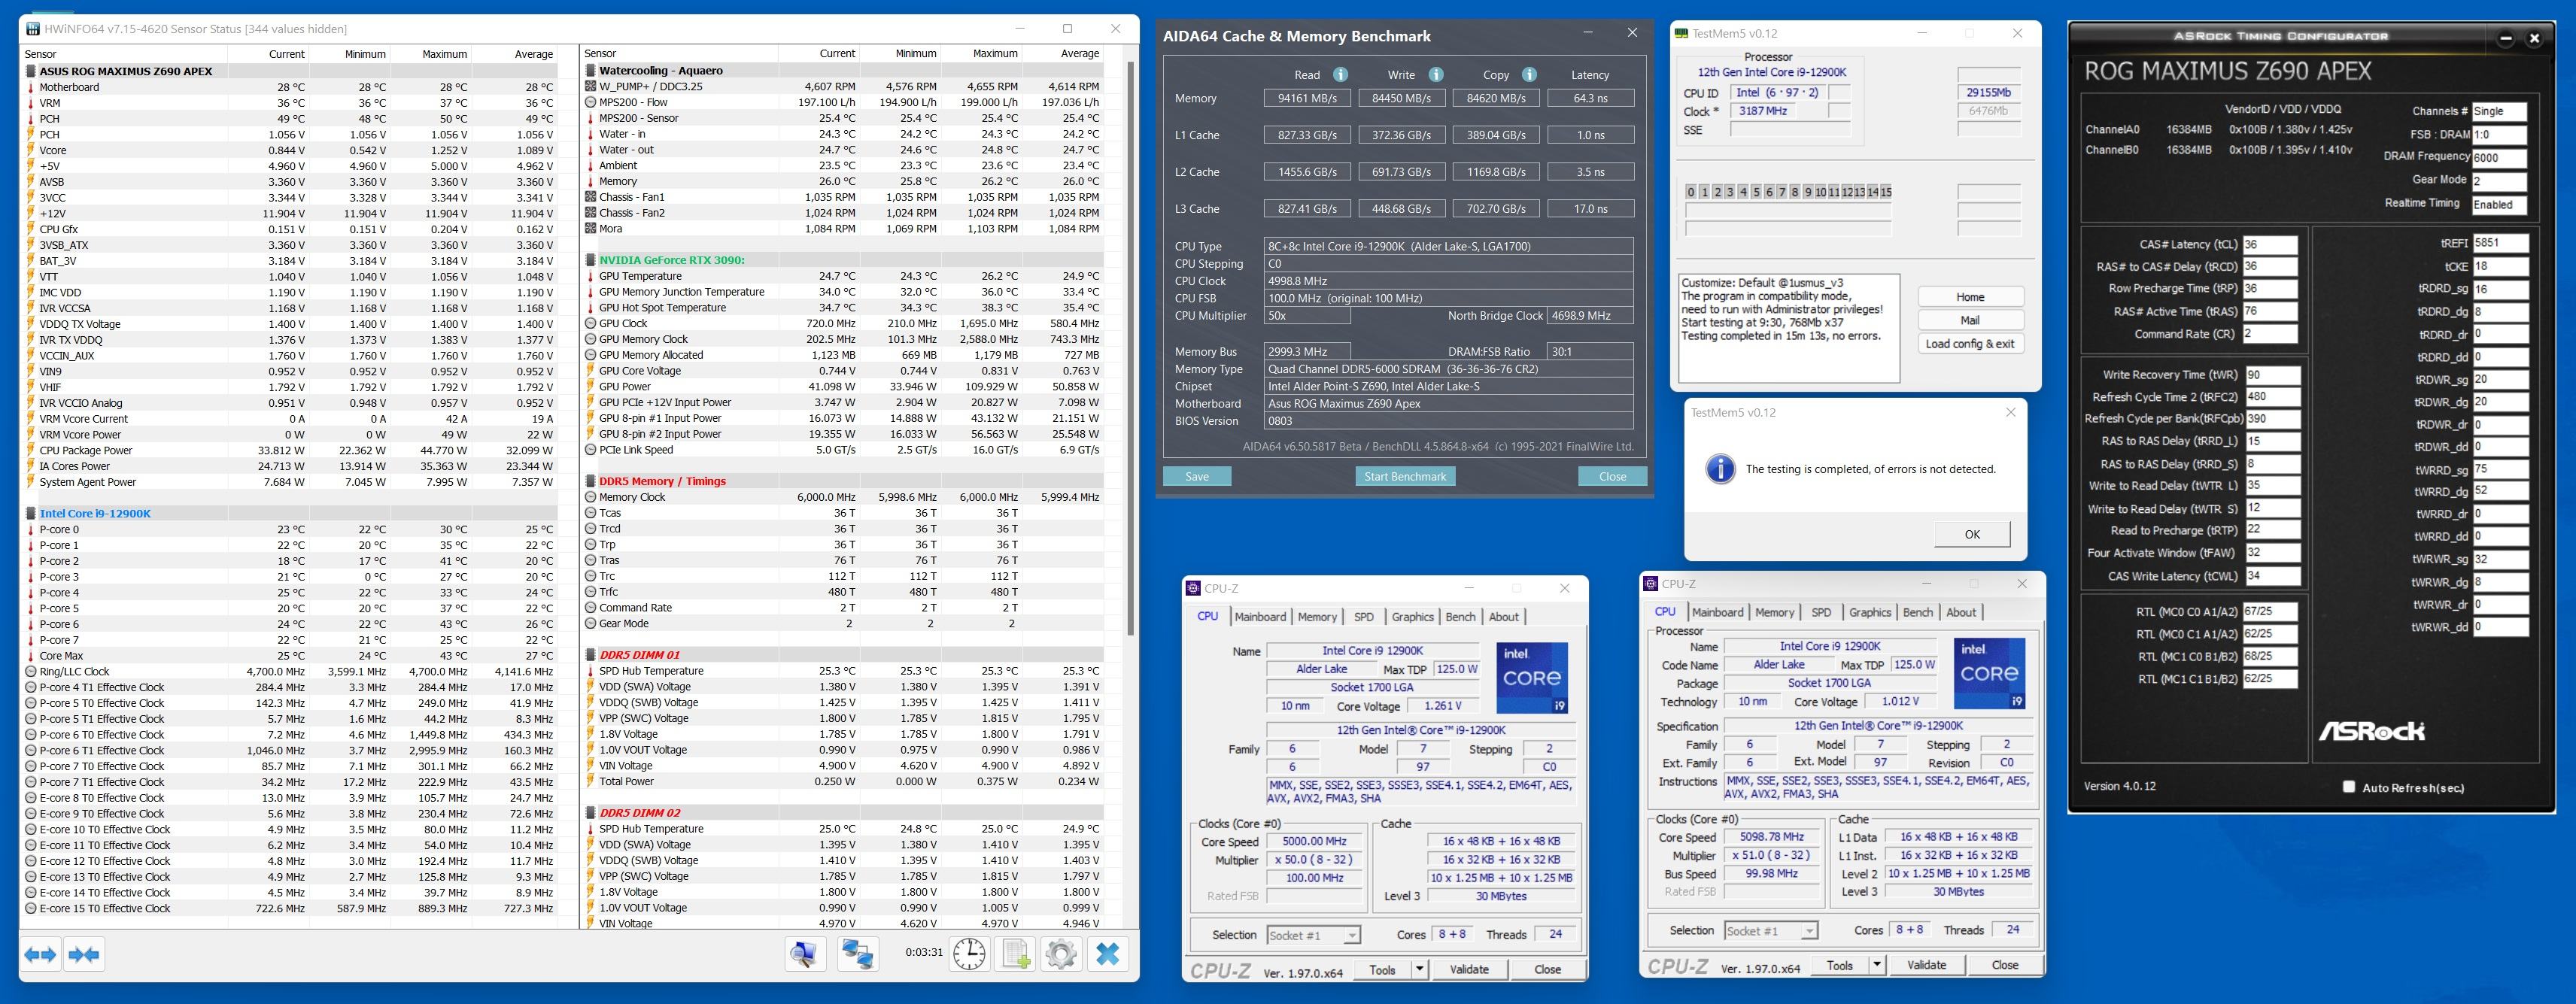
Task: Collapse the Intel Core i9-12900K sensor group in HWiNFO
Action: 31,513
